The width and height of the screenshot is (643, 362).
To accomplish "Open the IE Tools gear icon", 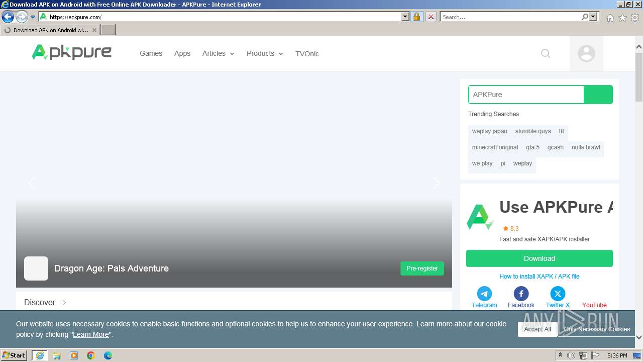I will pos(635,18).
